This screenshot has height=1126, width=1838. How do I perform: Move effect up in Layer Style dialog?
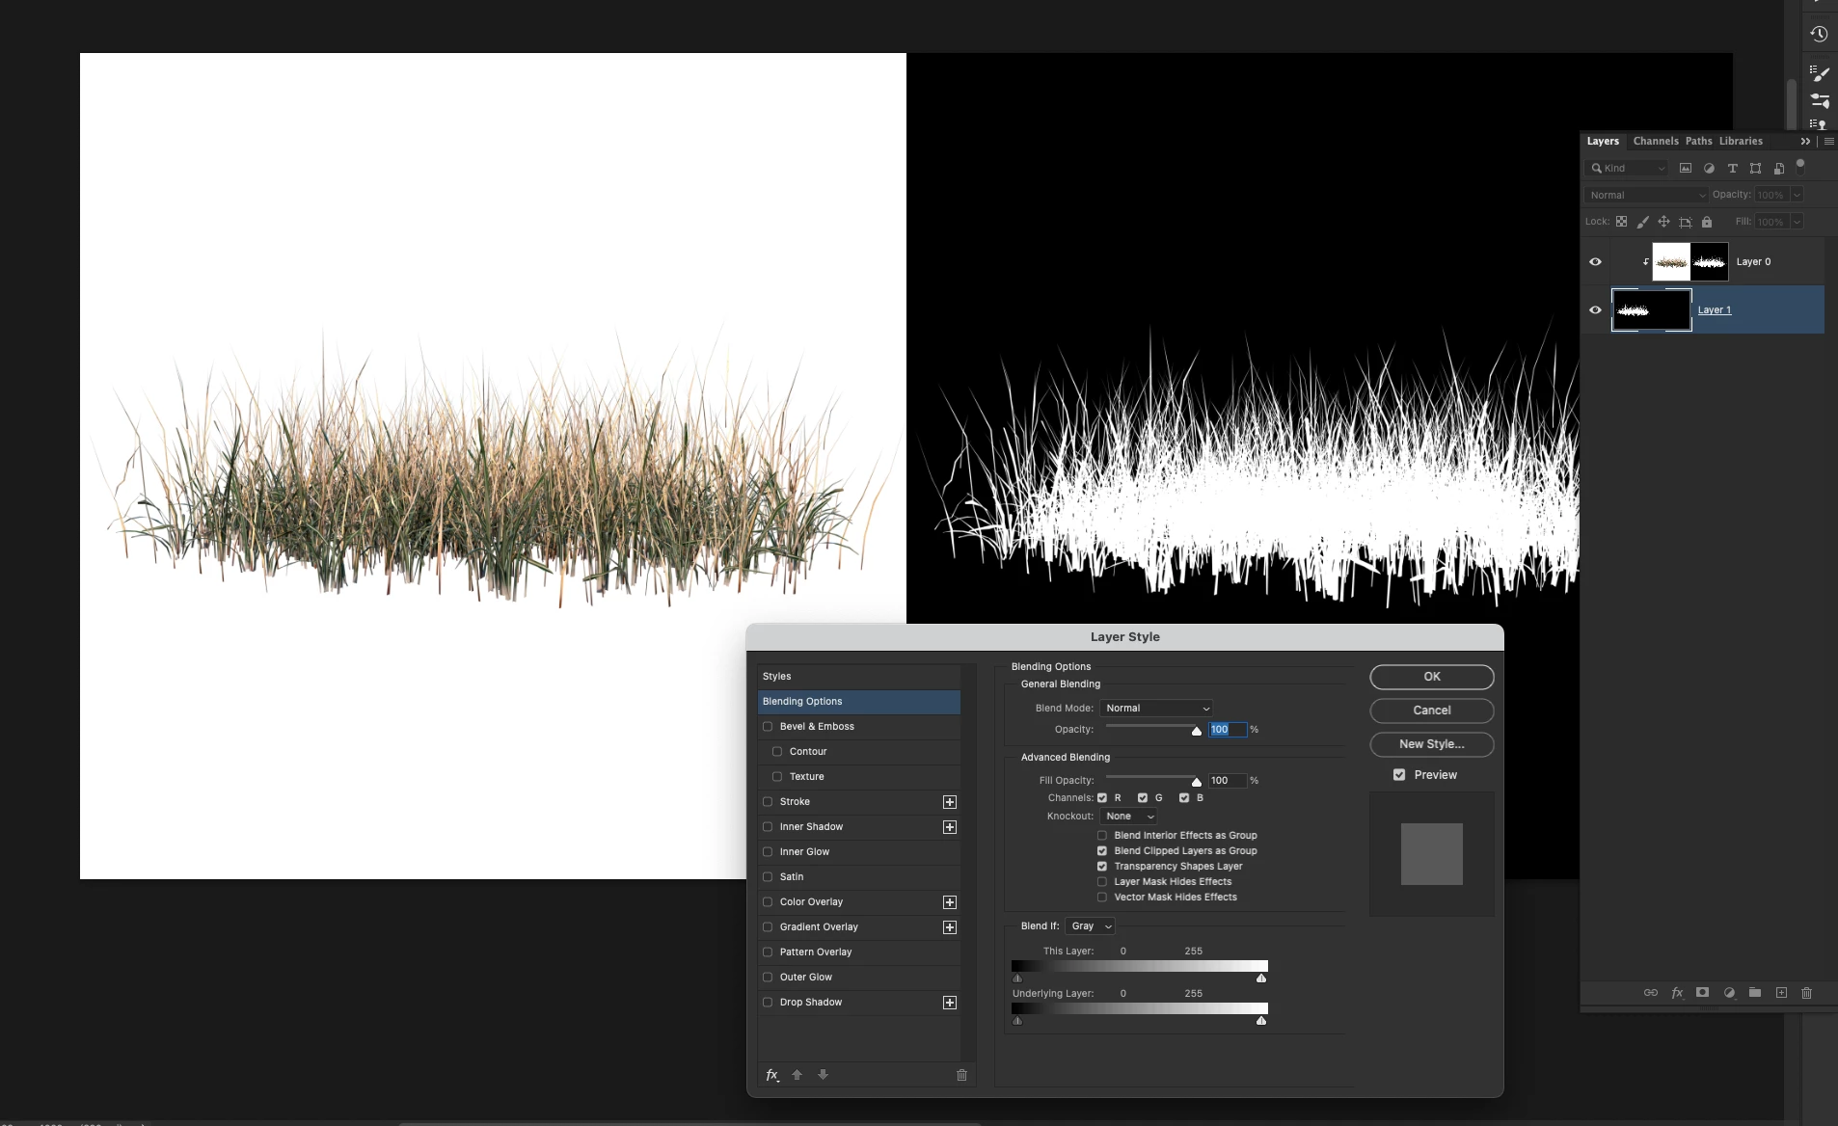pos(797,1075)
